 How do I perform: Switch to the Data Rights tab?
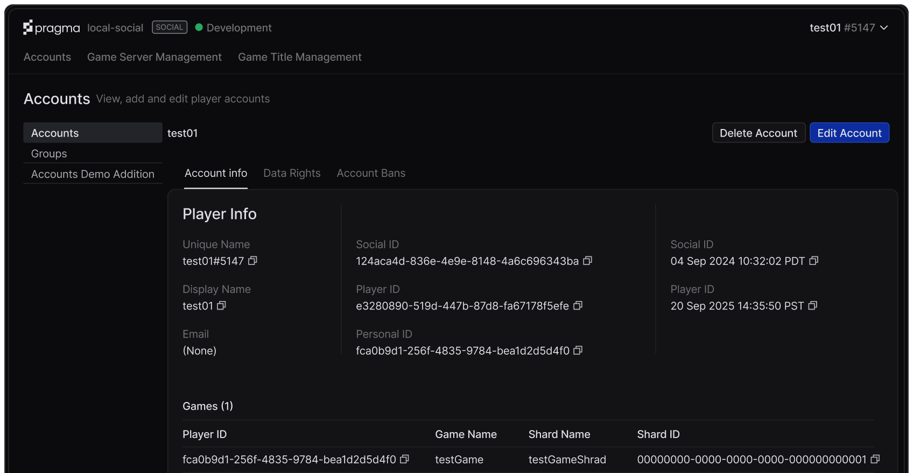coord(292,173)
